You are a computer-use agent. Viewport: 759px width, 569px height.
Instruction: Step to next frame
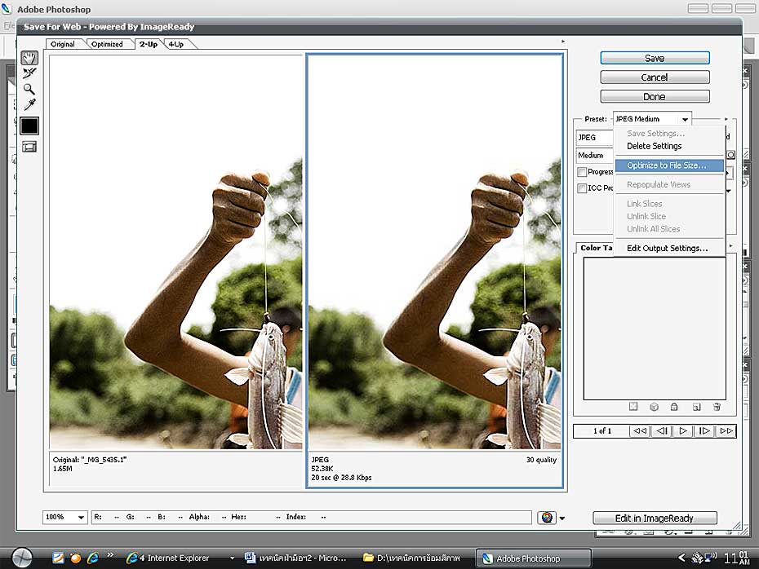[x=704, y=430]
